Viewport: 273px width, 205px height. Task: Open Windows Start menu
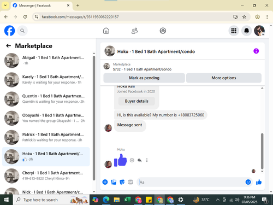[x=7, y=200]
